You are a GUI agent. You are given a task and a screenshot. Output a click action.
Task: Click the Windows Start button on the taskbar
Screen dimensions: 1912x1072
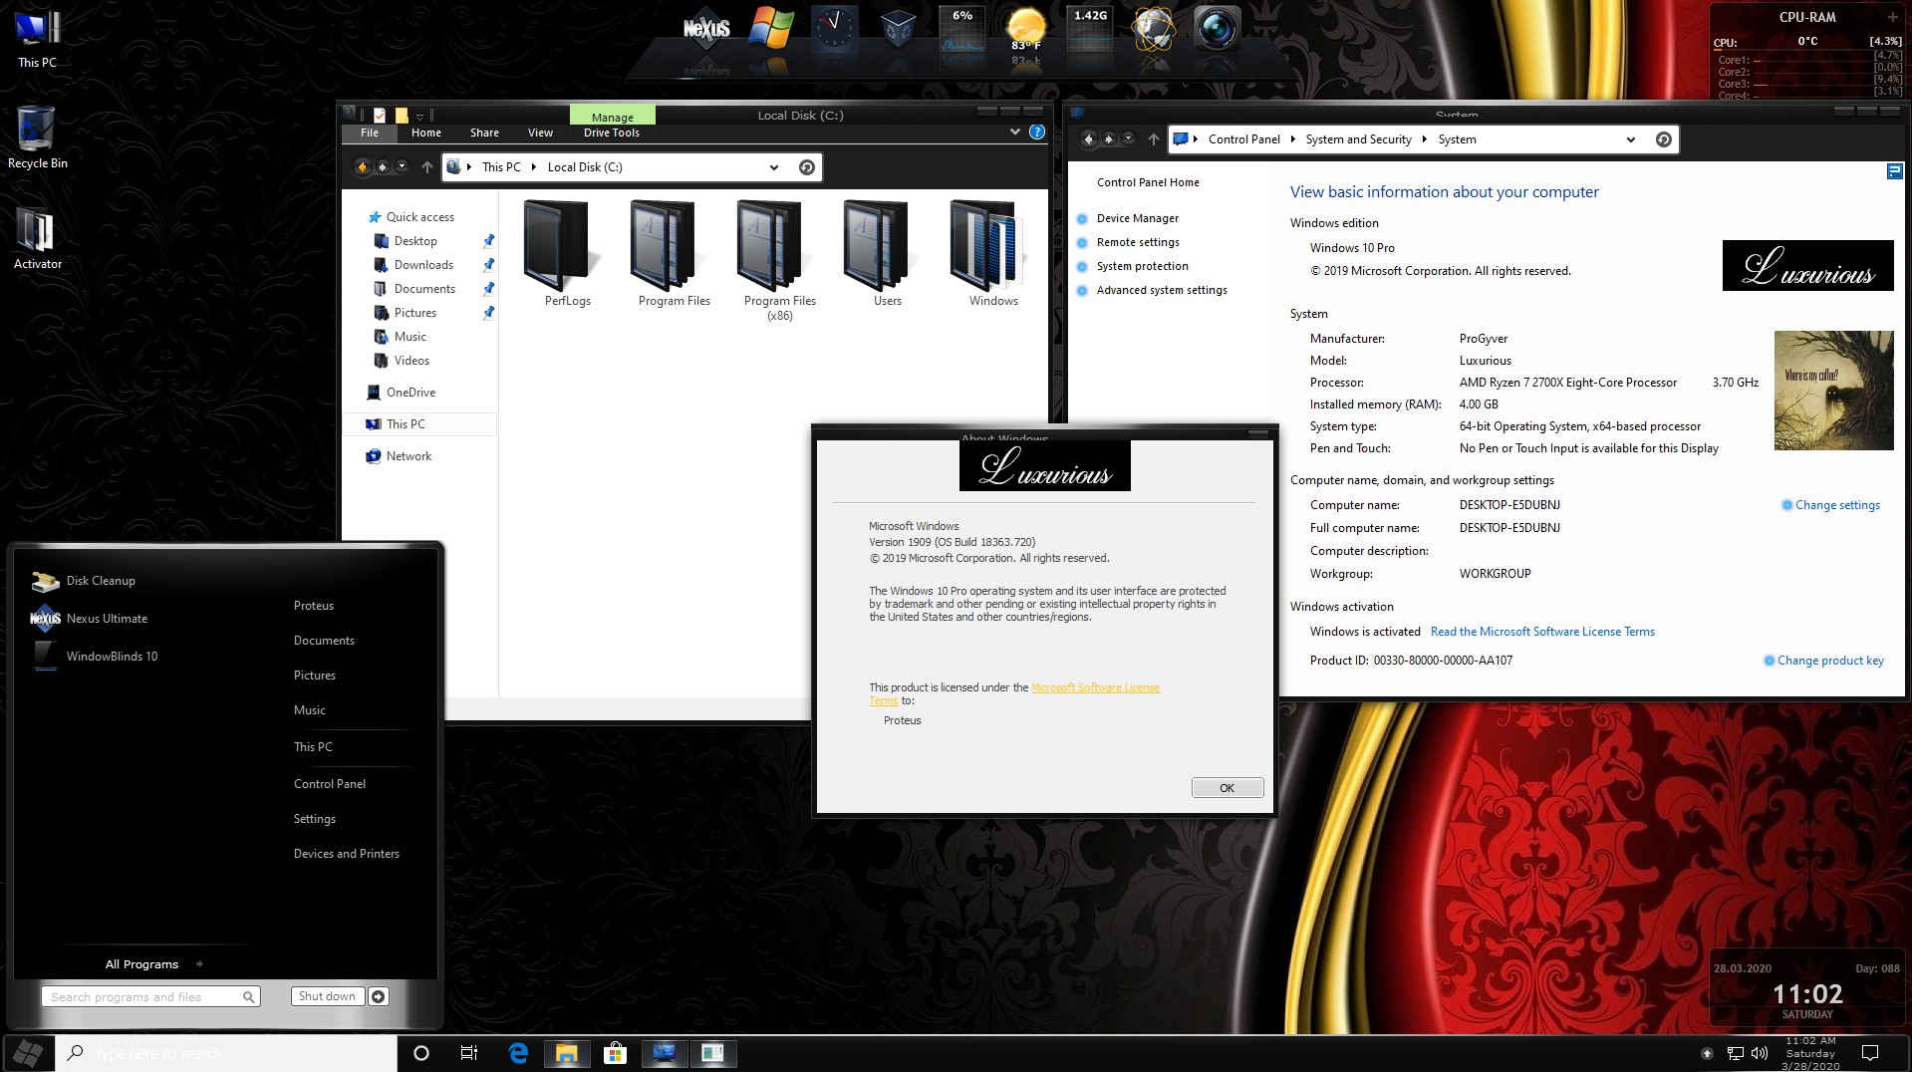(x=28, y=1053)
